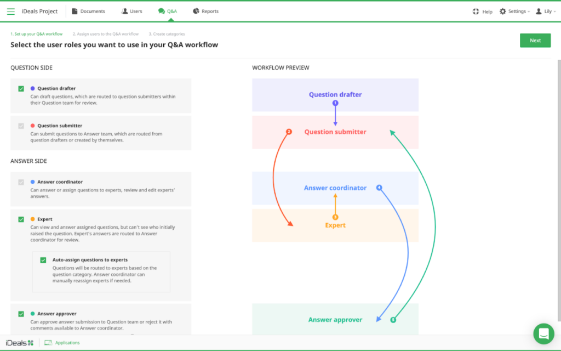Toggle the Answer approver checkbox
This screenshot has height=351, width=561.
[x=21, y=314]
